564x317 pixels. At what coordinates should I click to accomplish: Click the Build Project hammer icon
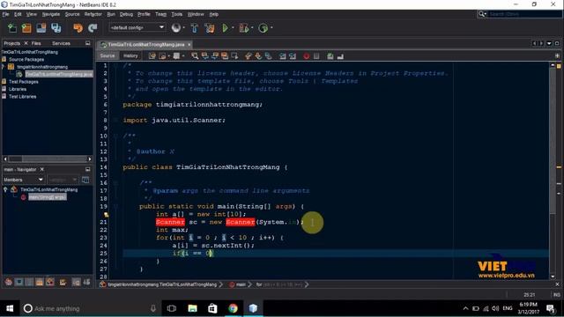(x=194, y=28)
